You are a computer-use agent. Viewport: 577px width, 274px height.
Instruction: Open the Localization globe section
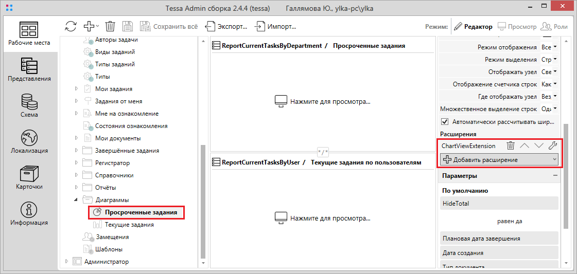pos(29,142)
